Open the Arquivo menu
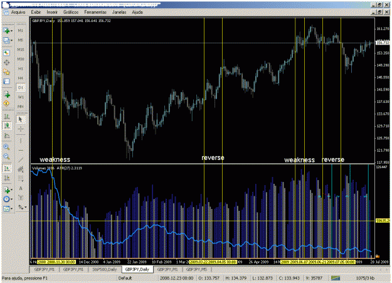392x283 pixels. [18, 13]
